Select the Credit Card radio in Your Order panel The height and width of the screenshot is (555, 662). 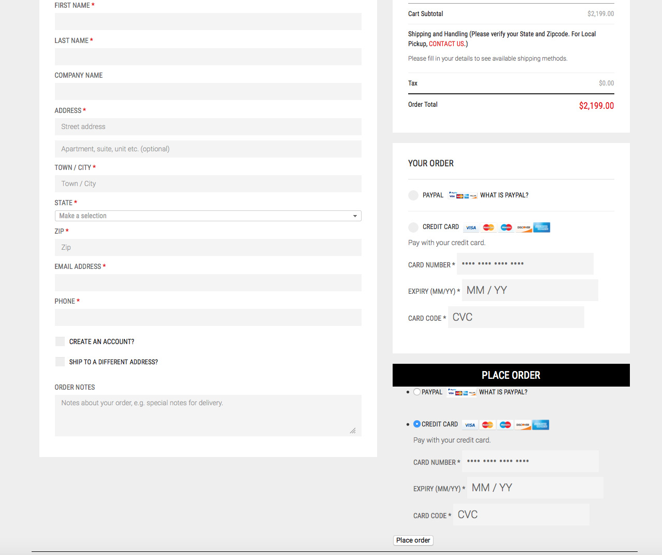pos(413,227)
